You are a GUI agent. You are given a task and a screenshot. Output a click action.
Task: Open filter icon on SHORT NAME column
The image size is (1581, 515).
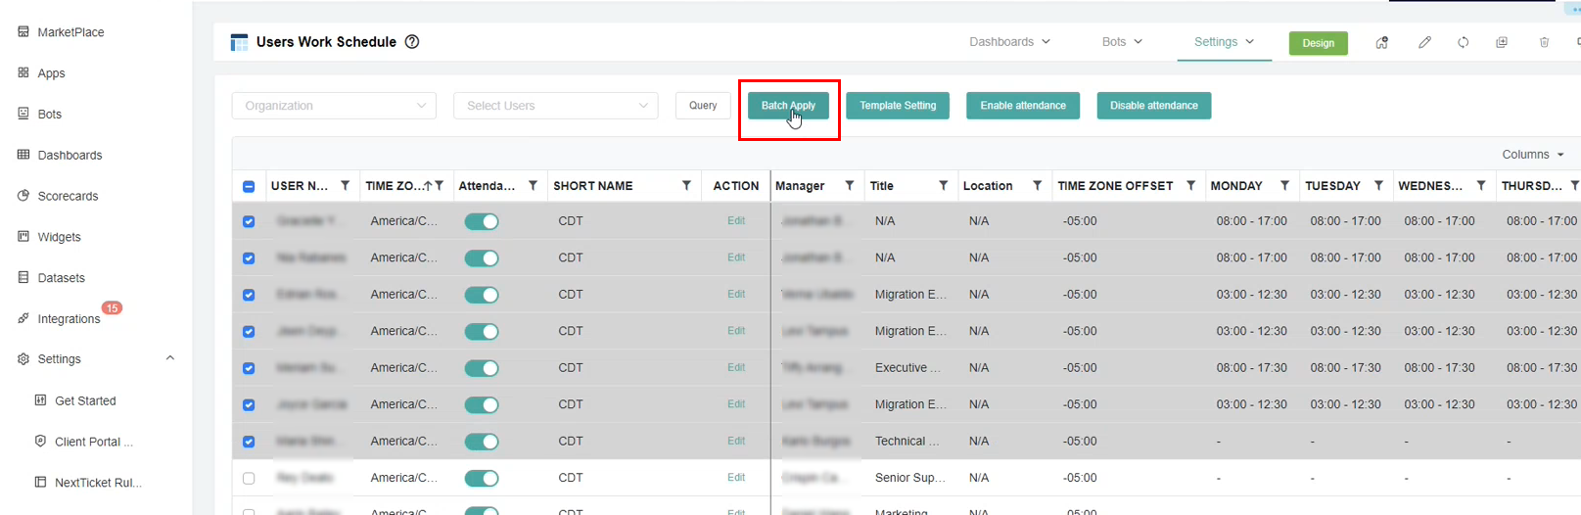[x=686, y=185]
